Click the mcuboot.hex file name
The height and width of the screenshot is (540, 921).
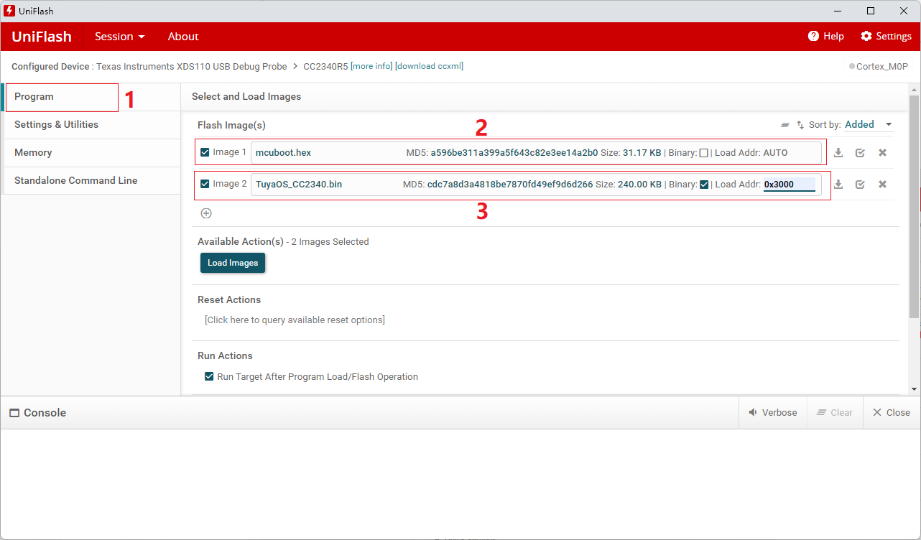coord(283,152)
